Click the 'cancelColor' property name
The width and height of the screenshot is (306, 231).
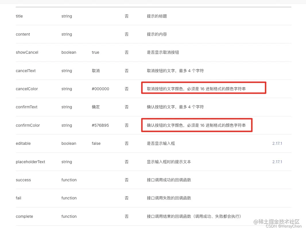27,89
